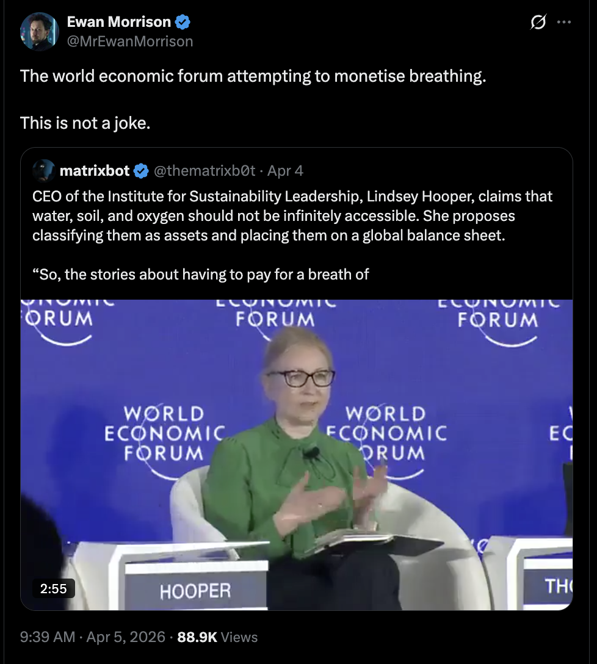Open the matrixbot display name
Screen dimensions: 597x664
click(x=95, y=171)
